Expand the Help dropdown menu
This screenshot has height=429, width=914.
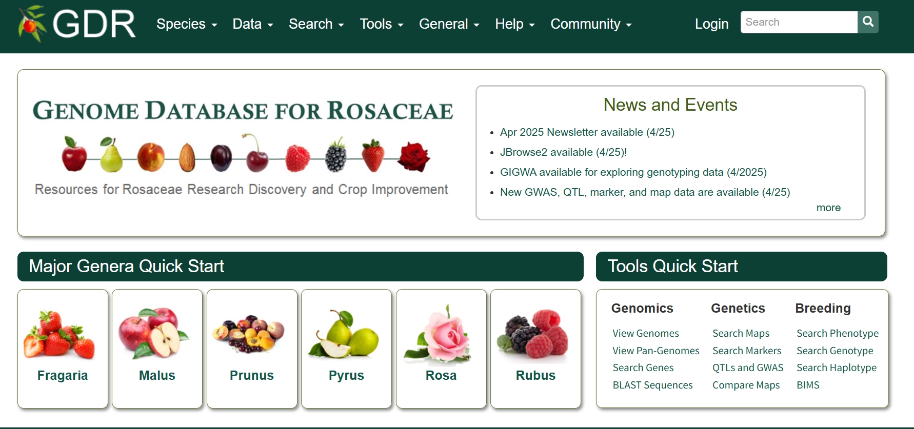coord(515,24)
